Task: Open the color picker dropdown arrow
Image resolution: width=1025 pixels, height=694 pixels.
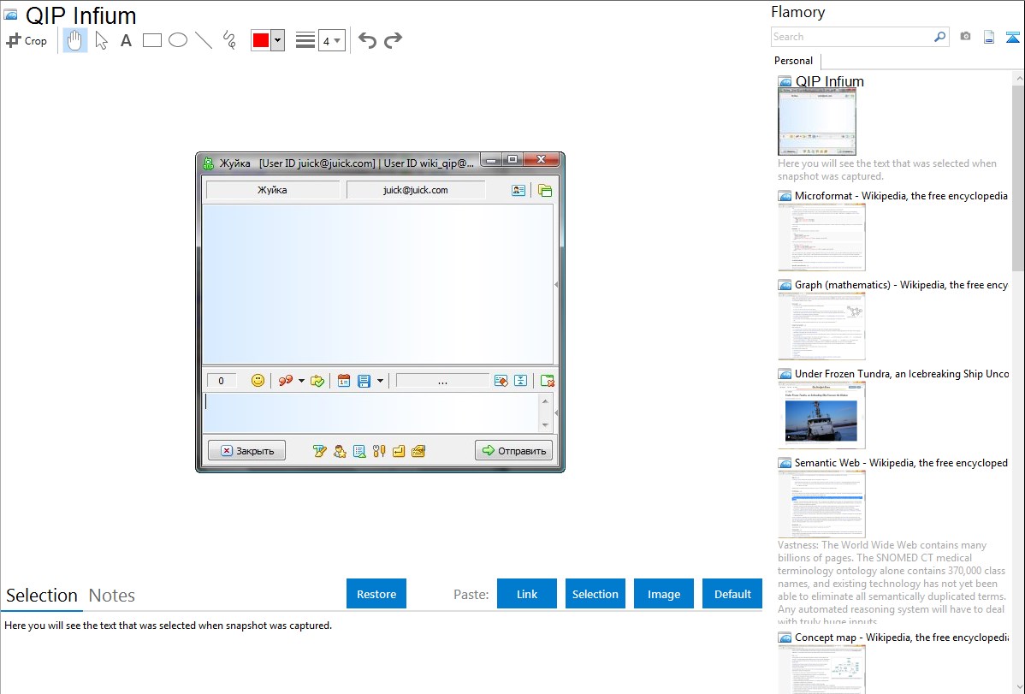Action: (278, 40)
